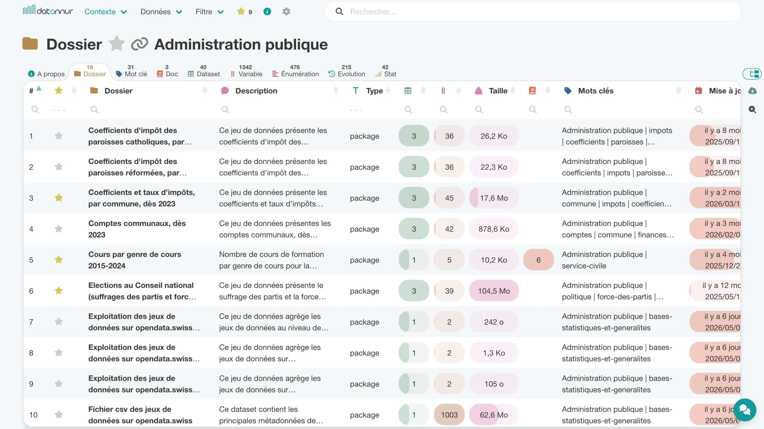
Task: Unstar row 5 Cours par genre de cours
Action: tap(59, 260)
